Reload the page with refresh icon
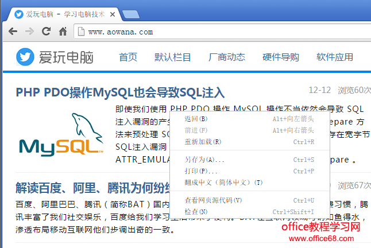Image resolution: width=371 pixels, height=248 pixels. pyautogui.click(x=46, y=31)
